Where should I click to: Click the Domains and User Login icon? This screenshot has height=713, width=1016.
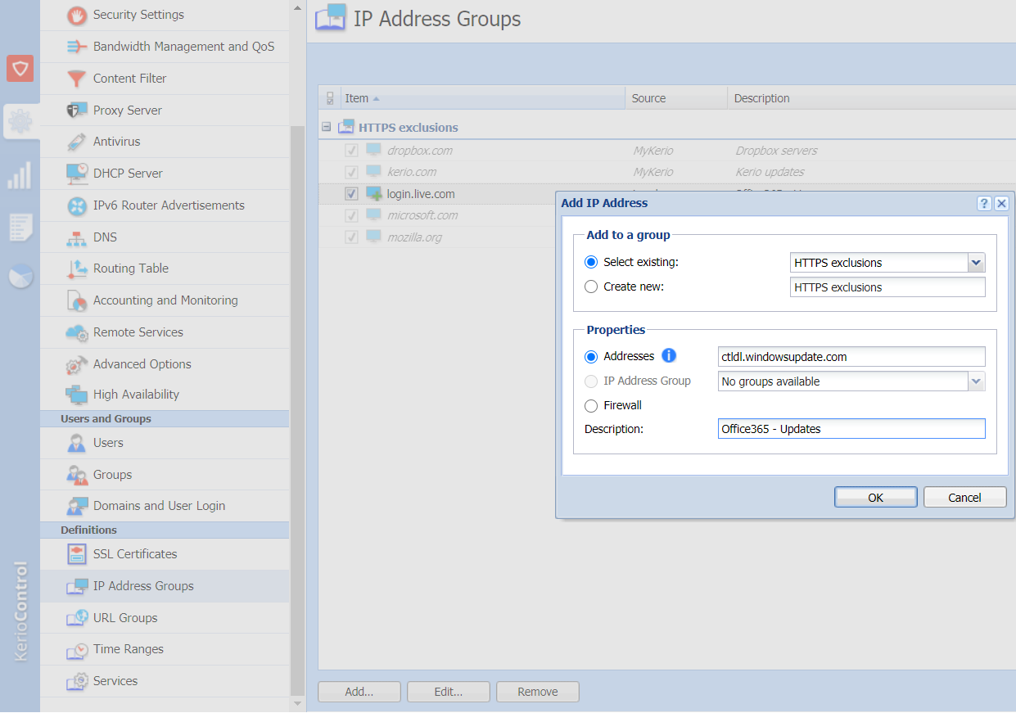77,506
